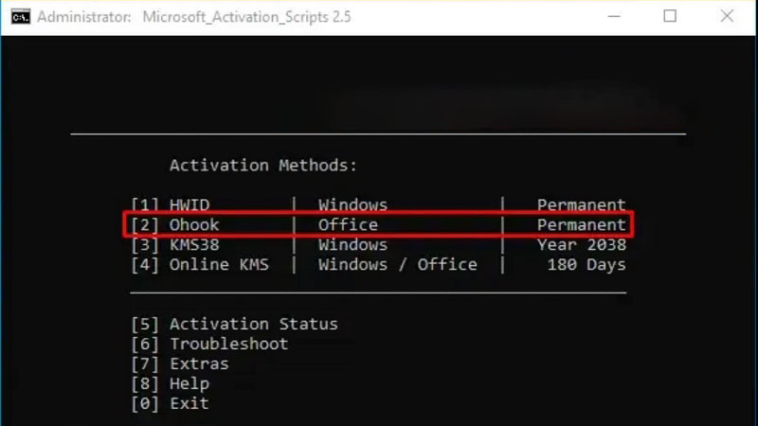Maximize the command prompt window
This screenshot has height=426, width=758.
click(x=671, y=17)
